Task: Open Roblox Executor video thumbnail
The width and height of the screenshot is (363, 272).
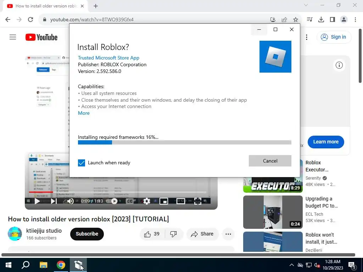Action: point(273,185)
